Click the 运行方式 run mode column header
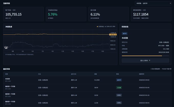174x107 pixels. coord(74,74)
